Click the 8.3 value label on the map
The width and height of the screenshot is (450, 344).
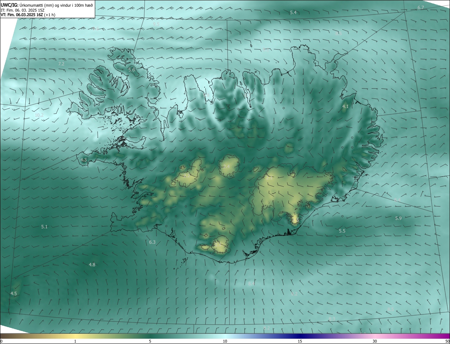tap(332, 319)
